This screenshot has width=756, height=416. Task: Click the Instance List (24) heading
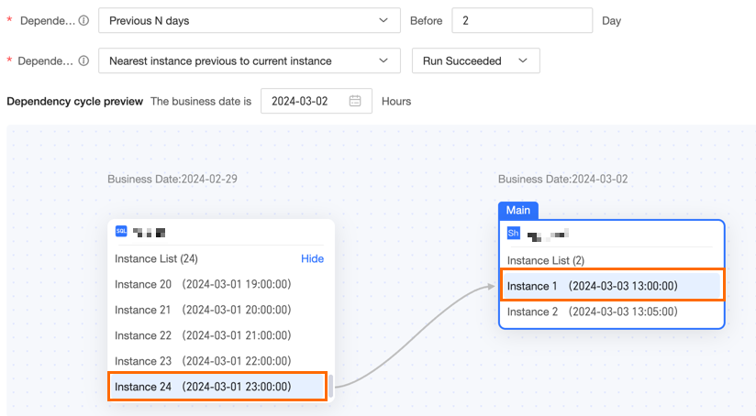[x=156, y=258]
